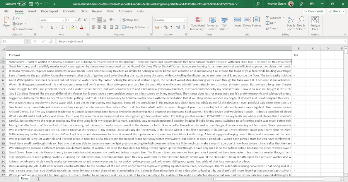This screenshot has width=348, height=182.
Task: Click the Comments button
Action: (314, 11)
